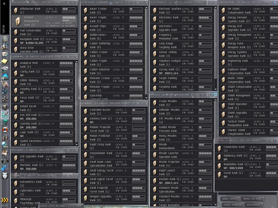This screenshot has height=208, width=278.
Task: Toggle pin on the Missile Launcher Operation window
Action: (x=203, y=95)
